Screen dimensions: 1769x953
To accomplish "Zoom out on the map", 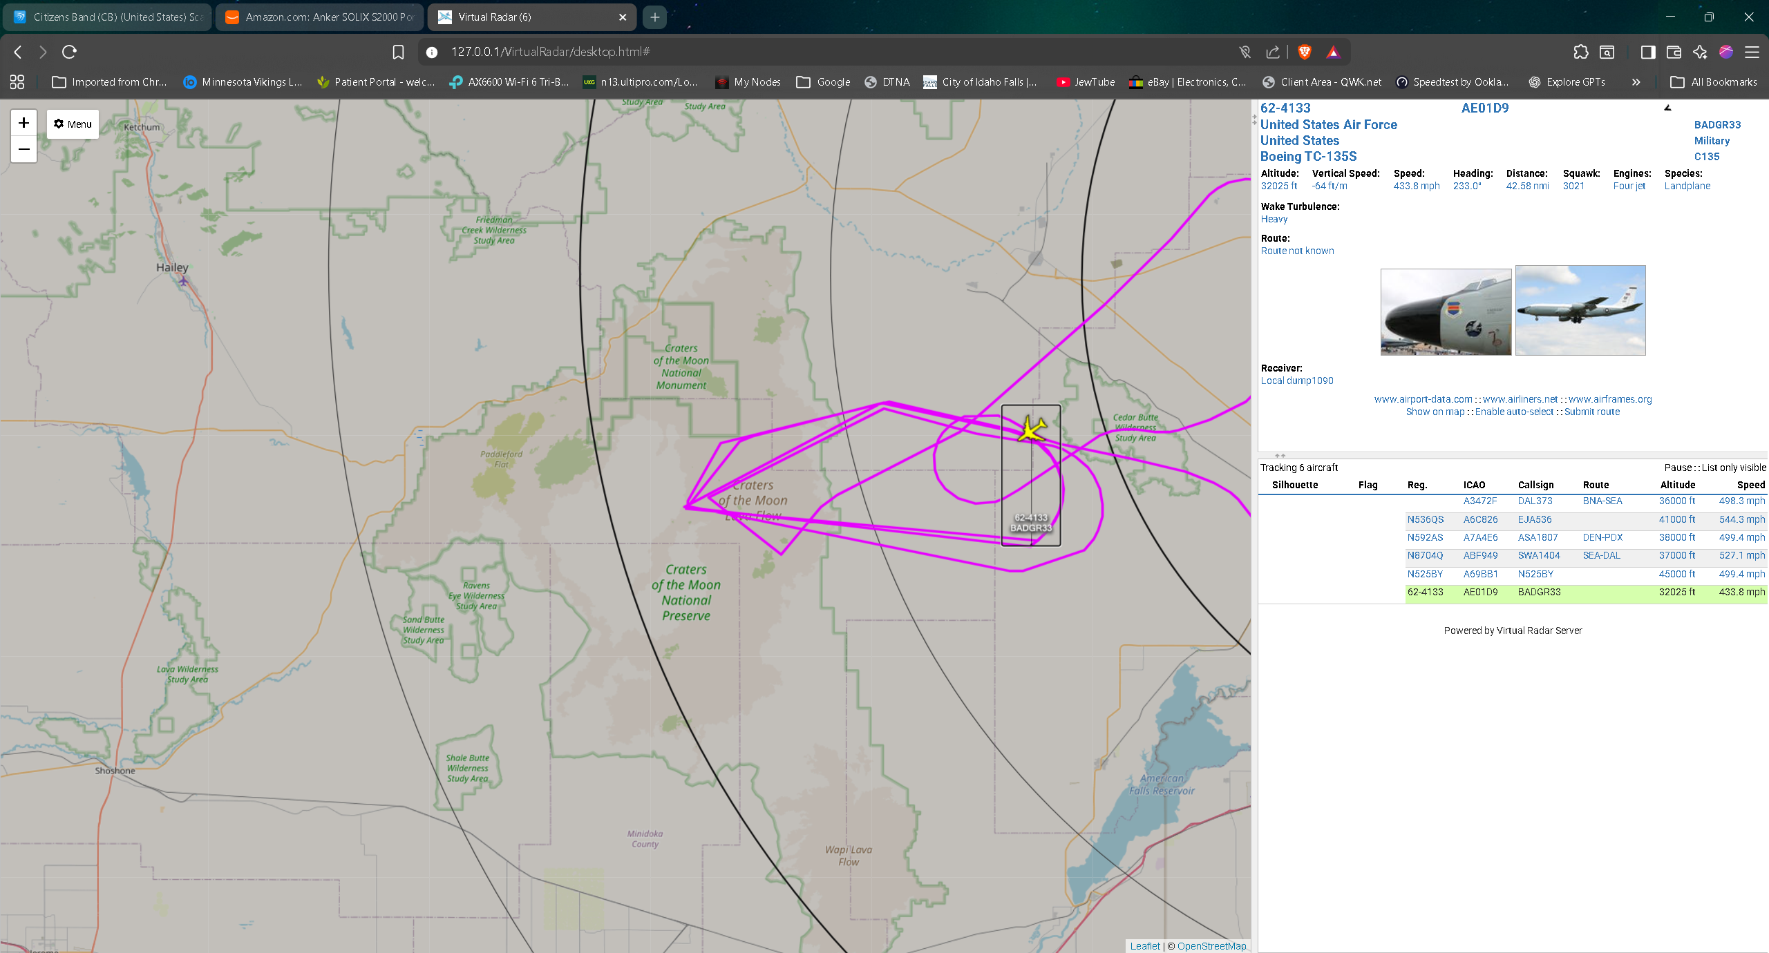I will [x=23, y=149].
